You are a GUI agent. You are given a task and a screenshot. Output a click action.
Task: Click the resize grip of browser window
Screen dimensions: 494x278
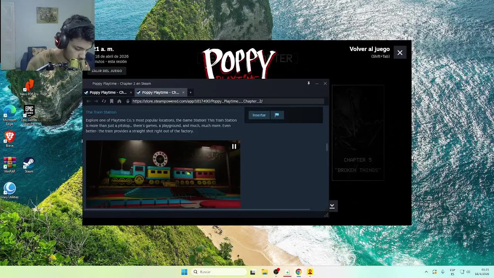tap(326, 215)
